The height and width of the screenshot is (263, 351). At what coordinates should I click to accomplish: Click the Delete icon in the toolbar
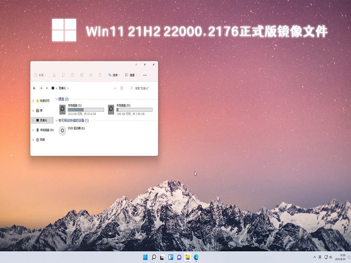tap(100, 75)
